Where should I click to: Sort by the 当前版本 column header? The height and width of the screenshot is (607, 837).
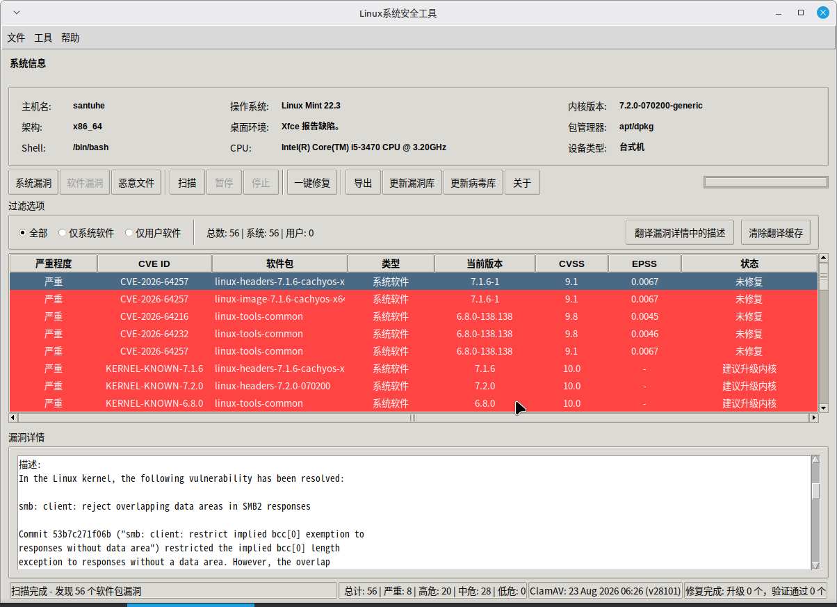tap(485, 264)
